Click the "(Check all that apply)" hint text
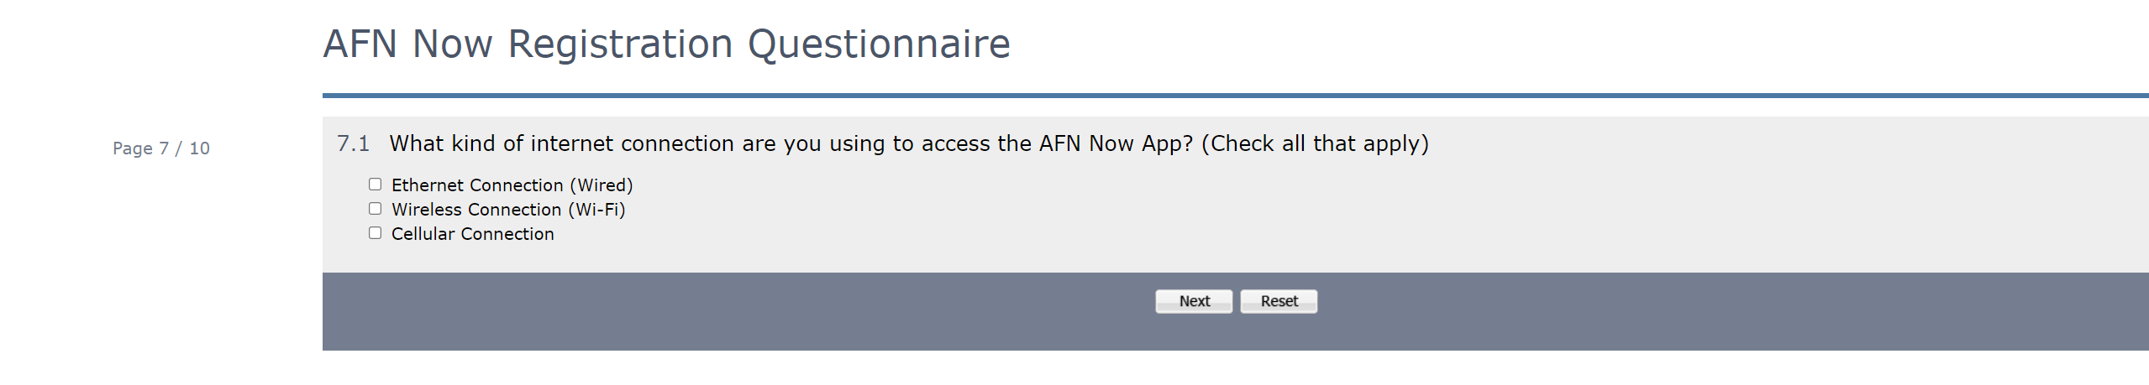2149x385 pixels. point(1315,144)
